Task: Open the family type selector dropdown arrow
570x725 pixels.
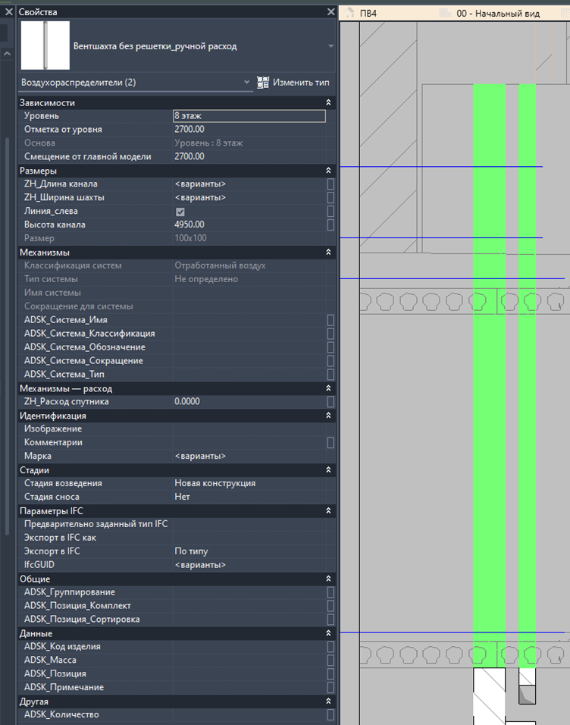Action: pyautogui.click(x=331, y=46)
